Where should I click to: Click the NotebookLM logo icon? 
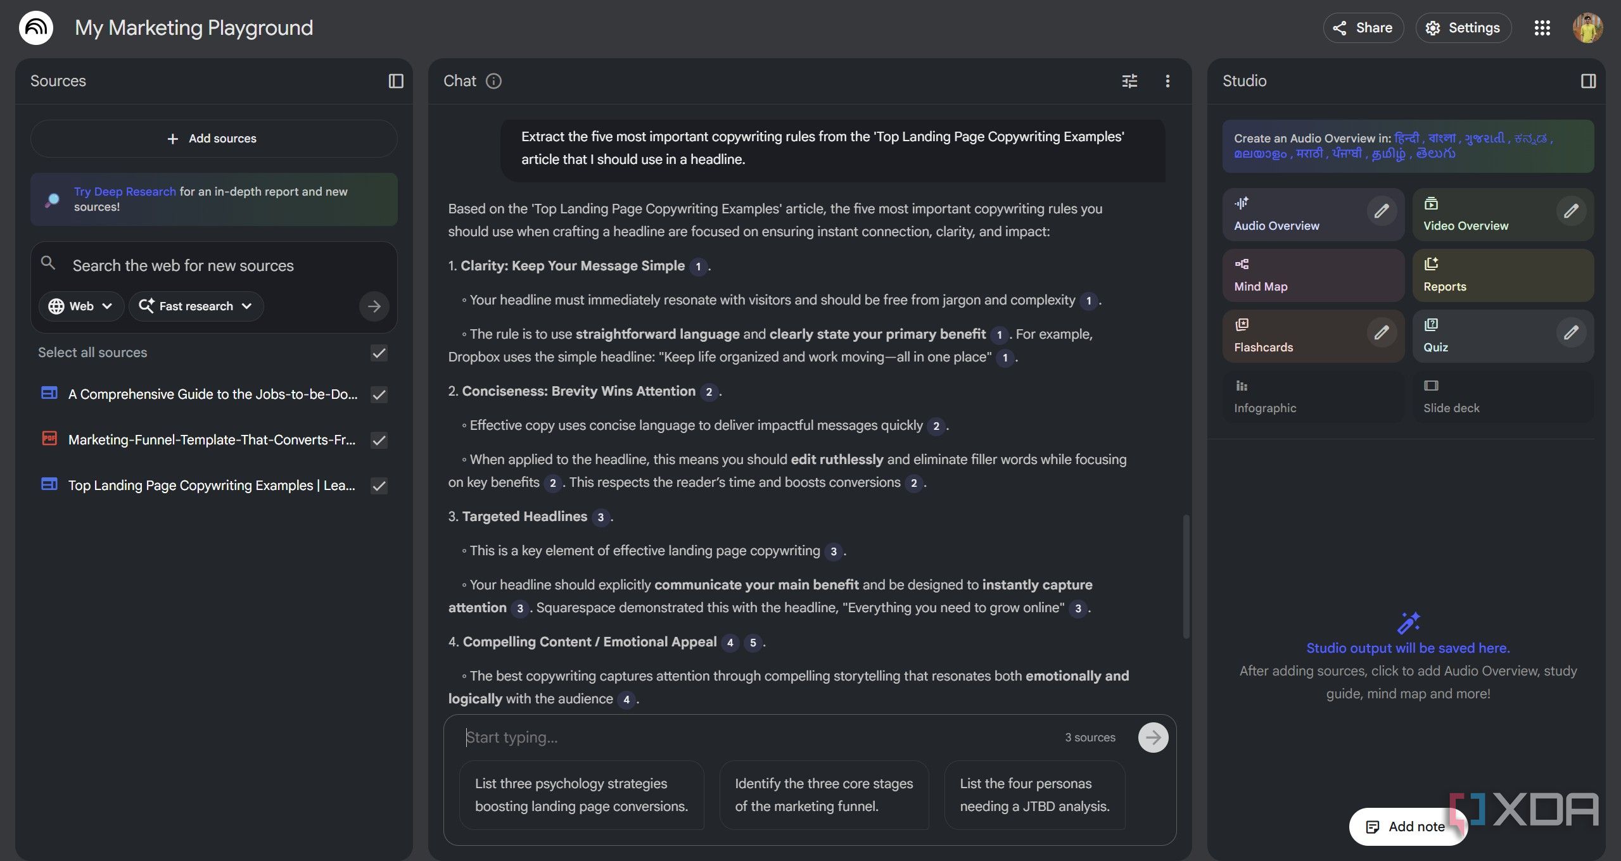[36, 28]
